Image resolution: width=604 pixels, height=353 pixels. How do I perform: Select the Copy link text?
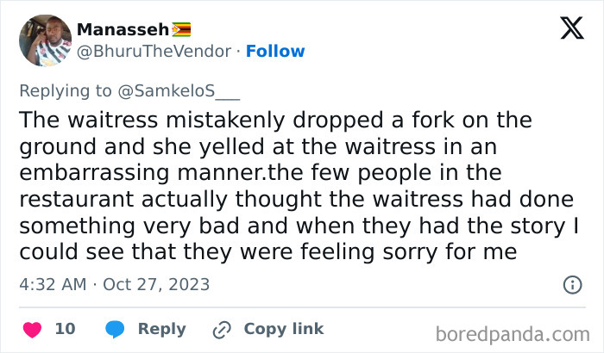[x=283, y=329]
